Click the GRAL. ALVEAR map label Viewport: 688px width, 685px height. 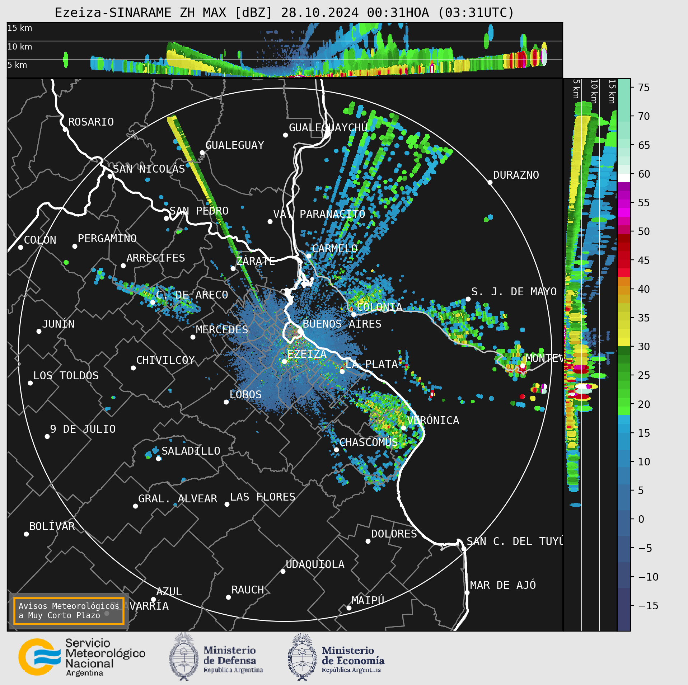[x=178, y=498]
